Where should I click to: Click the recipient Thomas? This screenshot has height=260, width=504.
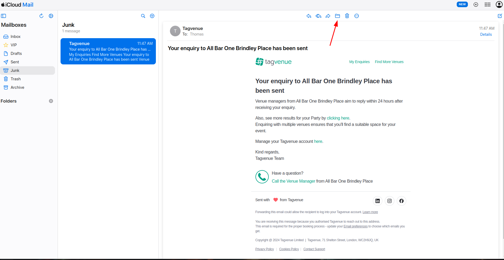tap(197, 34)
